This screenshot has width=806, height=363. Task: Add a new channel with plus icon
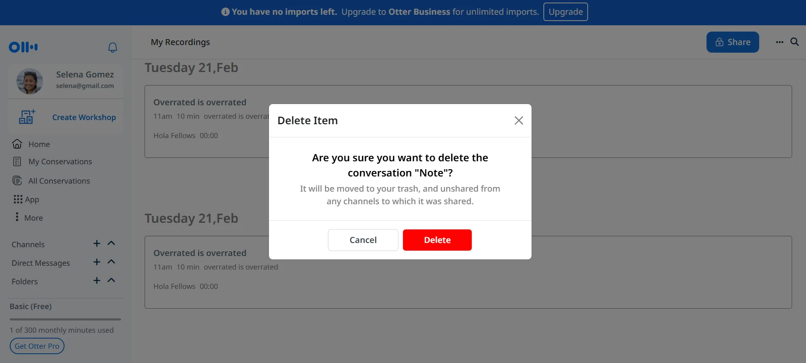pyautogui.click(x=97, y=244)
